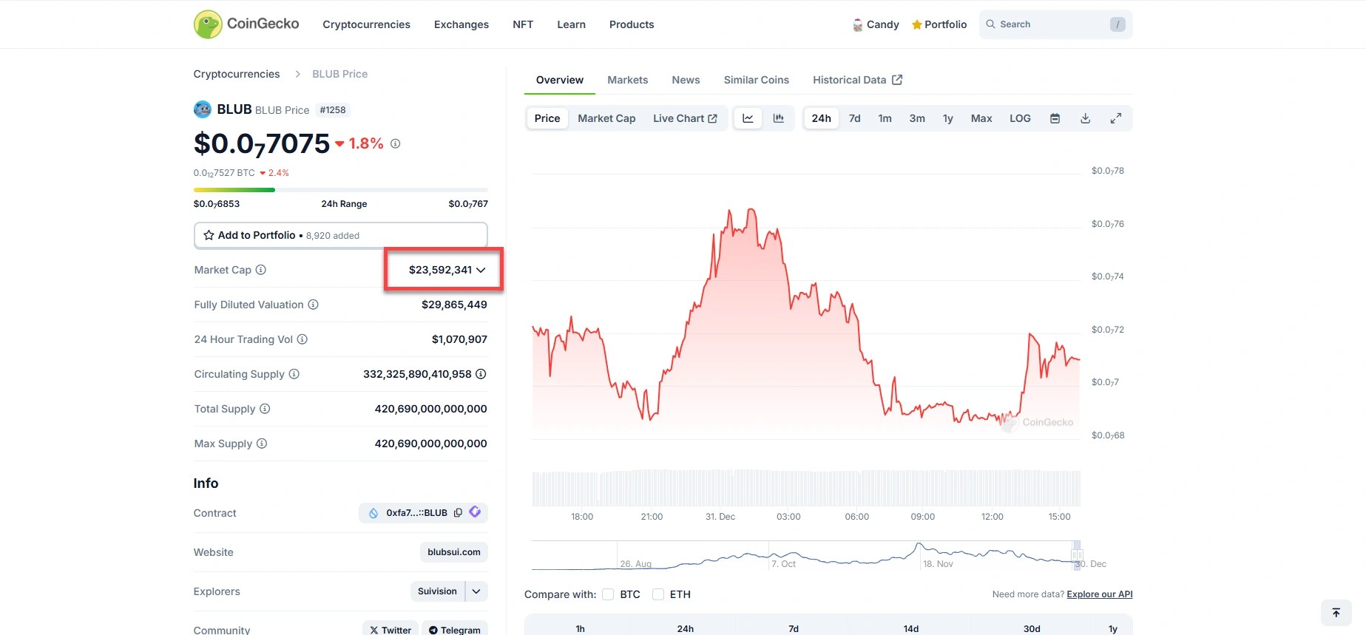Expand chart to fullscreen
The height and width of the screenshot is (635, 1366).
coord(1115,118)
